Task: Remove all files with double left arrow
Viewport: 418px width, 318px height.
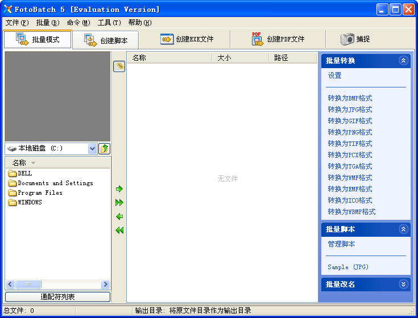Action: coord(119,230)
